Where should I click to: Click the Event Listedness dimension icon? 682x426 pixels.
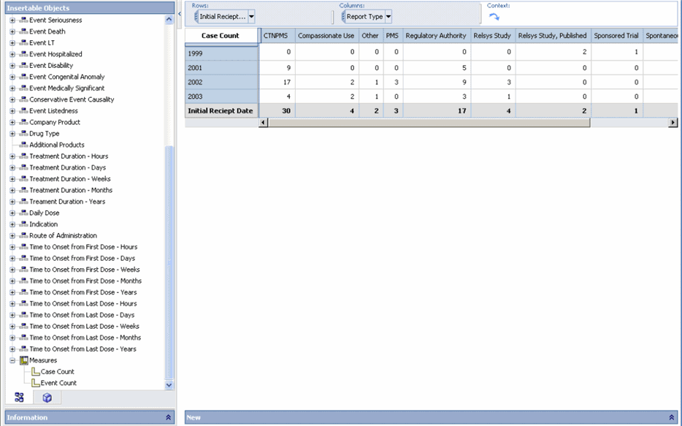23,111
